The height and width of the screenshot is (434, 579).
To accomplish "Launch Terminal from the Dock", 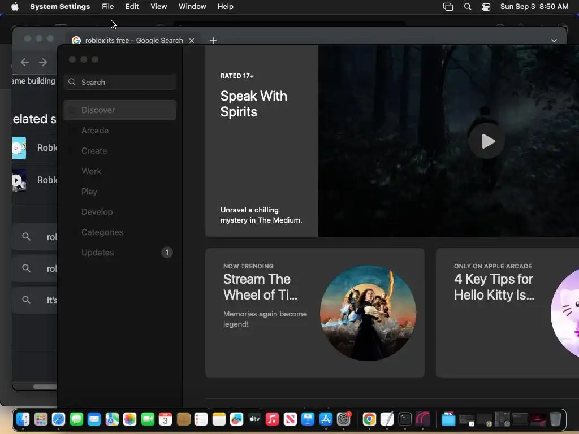I will click(x=405, y=419).
